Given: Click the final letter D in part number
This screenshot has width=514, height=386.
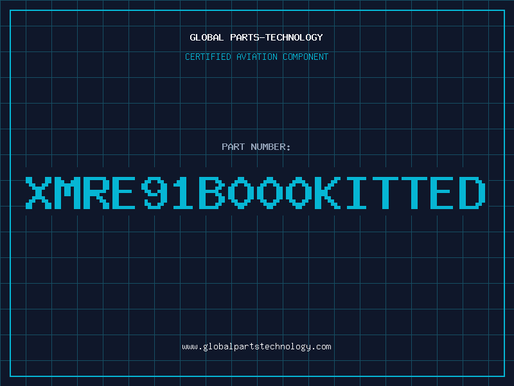Looking at the screenshot, I should tap(472, 192).
